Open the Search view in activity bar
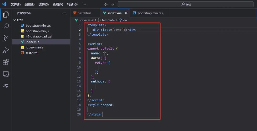Image resolution: width=257 pixels, height=131 pixels. click(x=6, y=26)
